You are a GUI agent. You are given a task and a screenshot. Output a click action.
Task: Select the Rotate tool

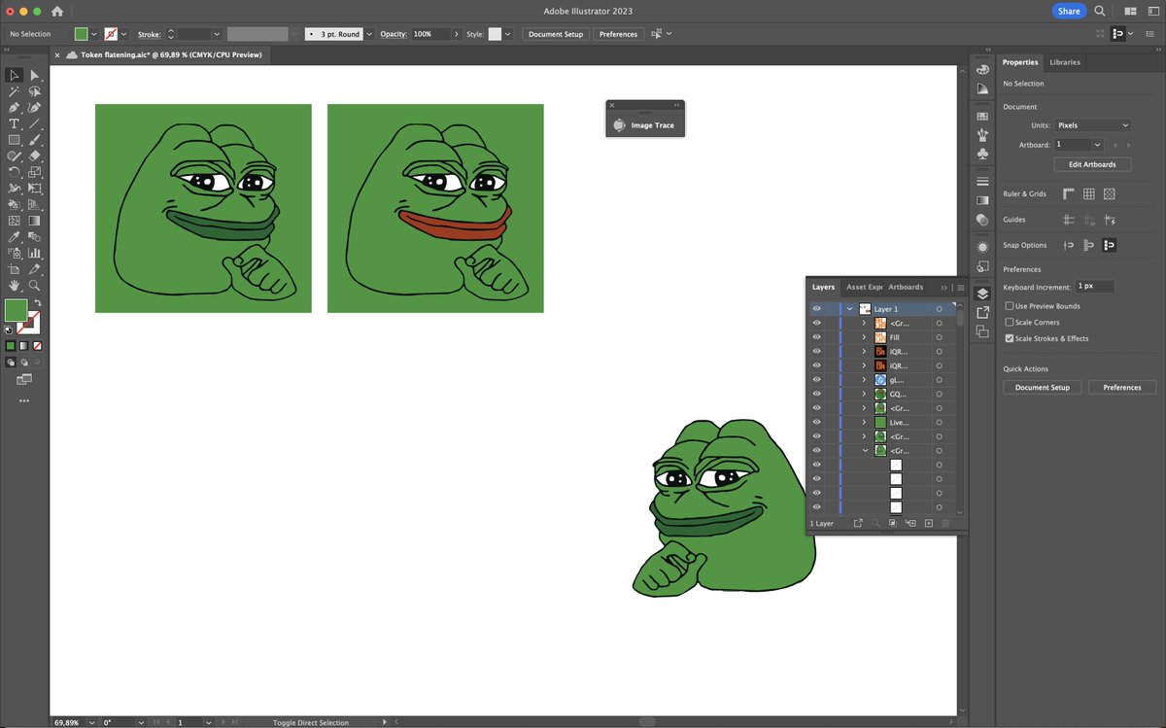pyautogui.click(x=15, y=172)
